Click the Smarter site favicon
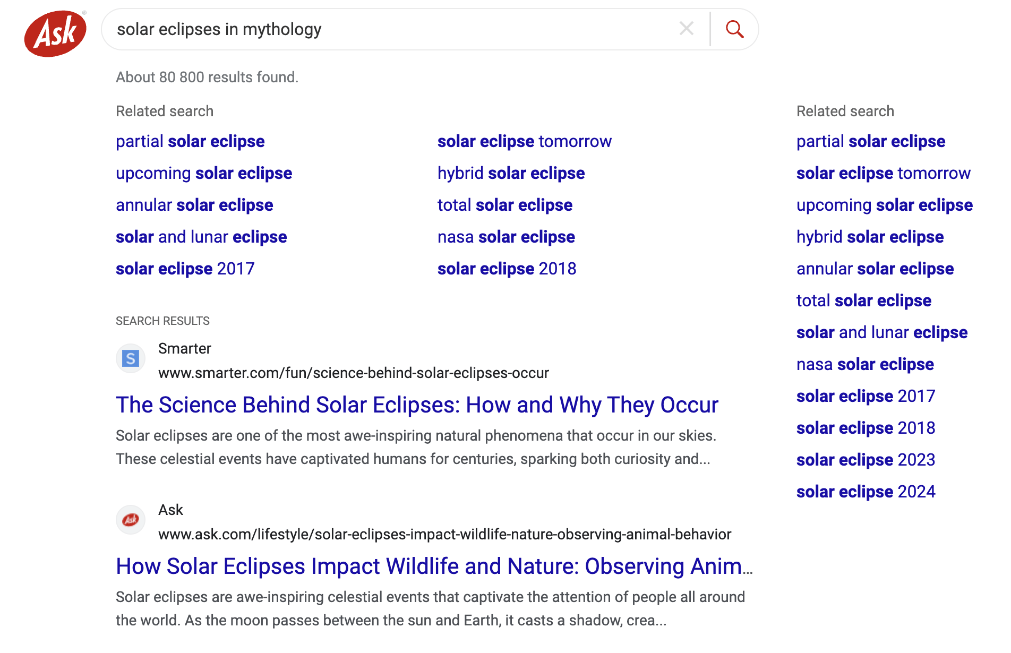The image size is (1011, 653). 131,358
